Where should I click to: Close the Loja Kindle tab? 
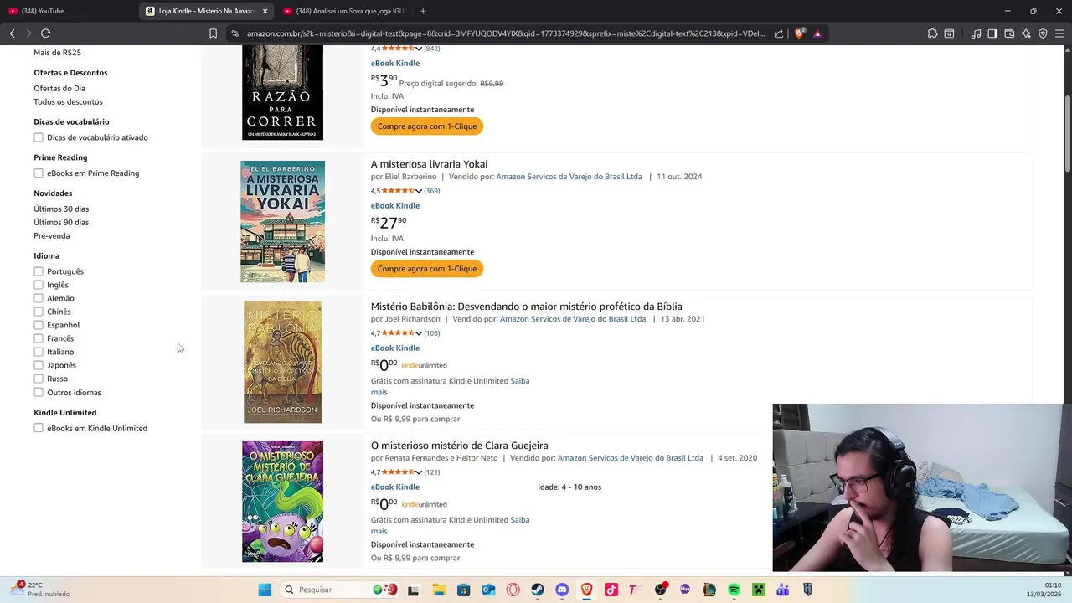coord(265,11)
